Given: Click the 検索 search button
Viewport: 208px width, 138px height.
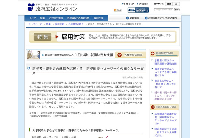Looking at the screenshot, I should point(177,10).
